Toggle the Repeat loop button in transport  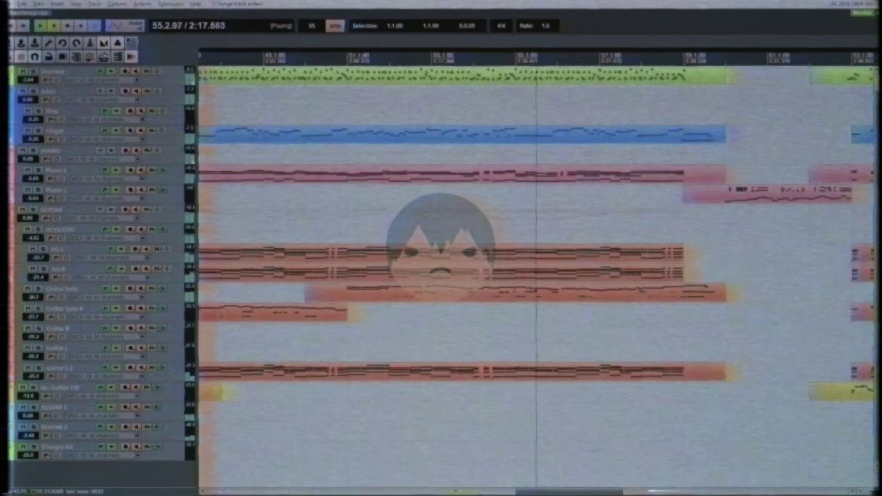tap(94, 25)
